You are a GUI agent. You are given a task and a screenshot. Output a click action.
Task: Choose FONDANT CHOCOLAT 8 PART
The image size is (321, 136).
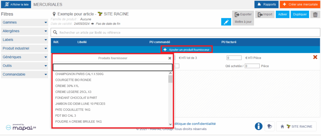[76, 98]
